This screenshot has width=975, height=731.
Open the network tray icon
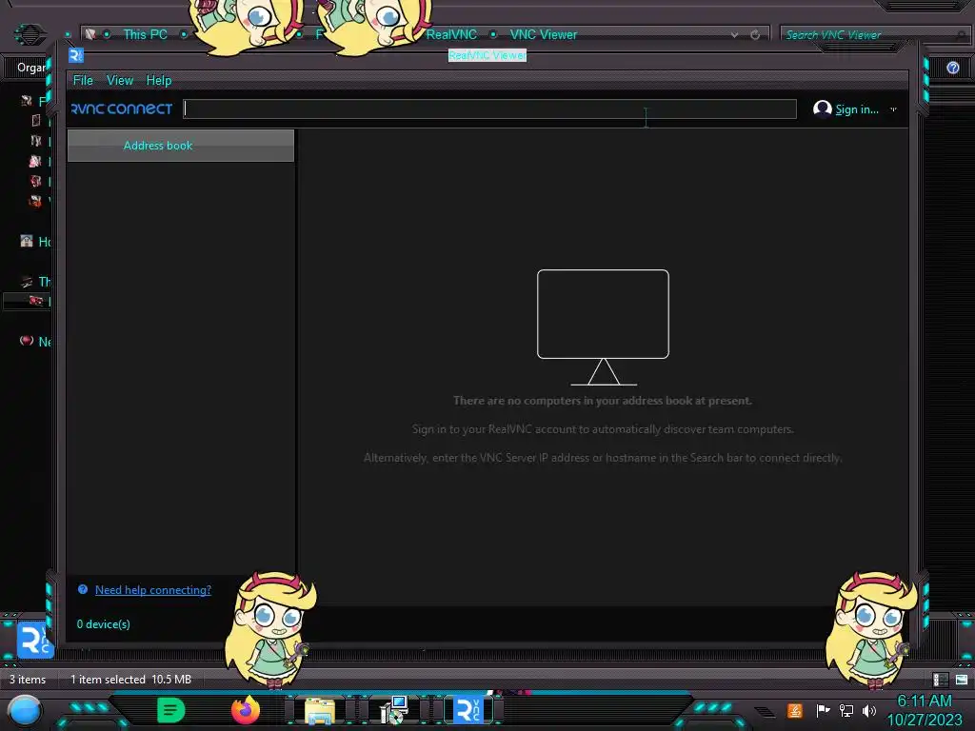pos(846,710)
